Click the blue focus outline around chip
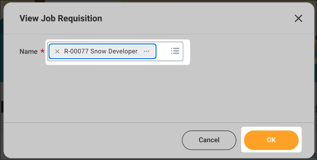The height and width of the screenshot is (160, 317). pyautogui.click(x=103, y=44)
